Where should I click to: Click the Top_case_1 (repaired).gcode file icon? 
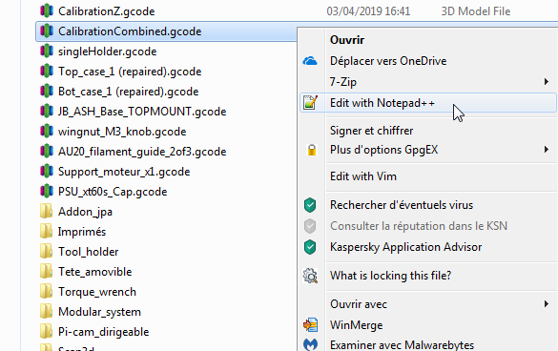[x=47, y=71]
